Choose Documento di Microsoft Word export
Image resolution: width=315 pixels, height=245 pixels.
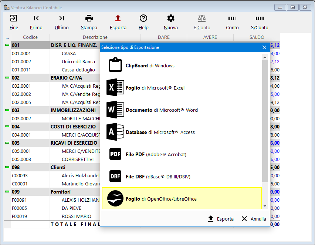point(182,110)
